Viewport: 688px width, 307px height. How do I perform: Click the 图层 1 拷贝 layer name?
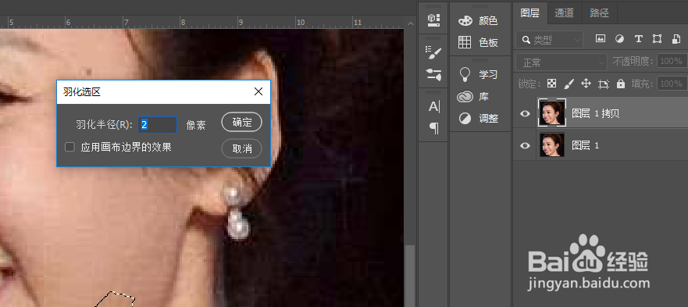(595, 113)
